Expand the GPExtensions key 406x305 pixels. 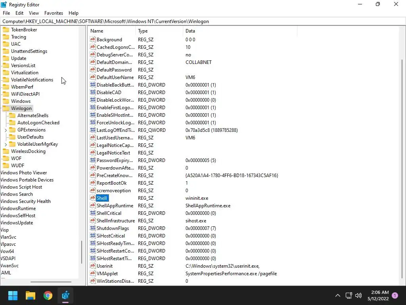click(6, 130)
